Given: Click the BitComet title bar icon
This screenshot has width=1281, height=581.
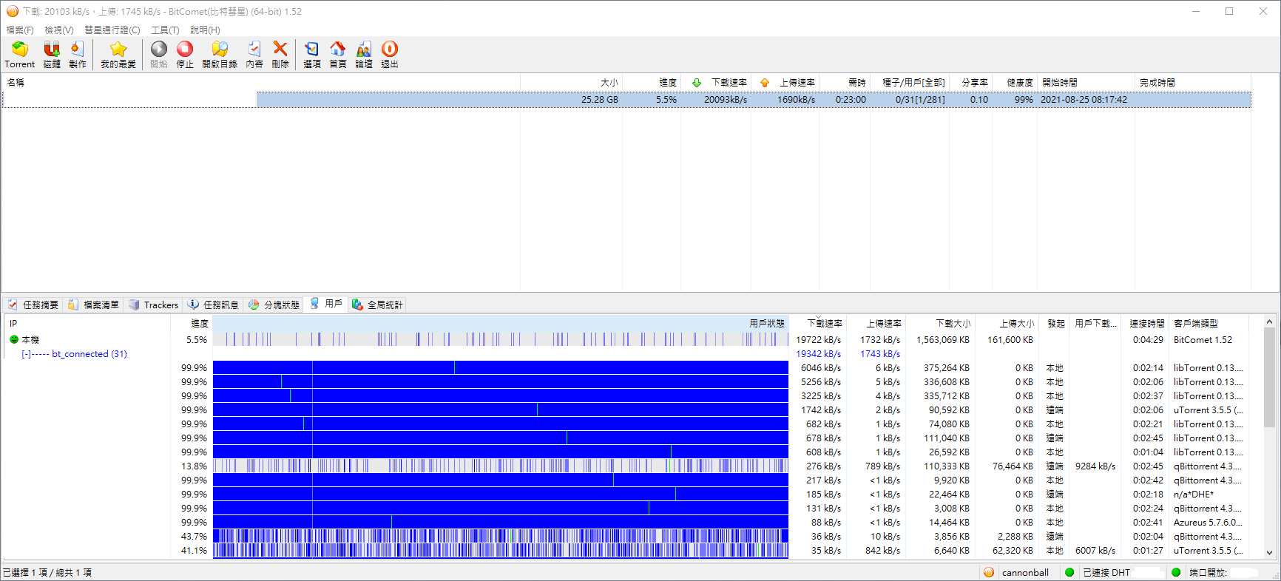Looking at the screenshot, I should 12,11.
